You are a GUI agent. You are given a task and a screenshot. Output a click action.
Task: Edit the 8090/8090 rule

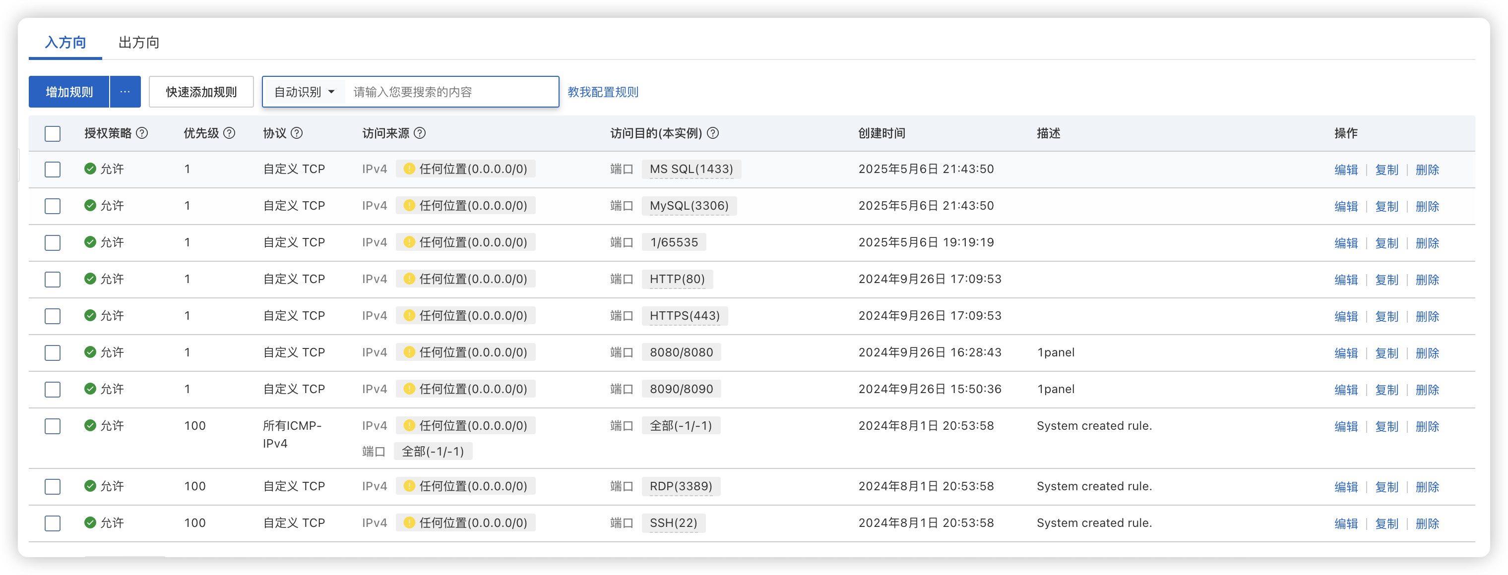[1345, 390]
